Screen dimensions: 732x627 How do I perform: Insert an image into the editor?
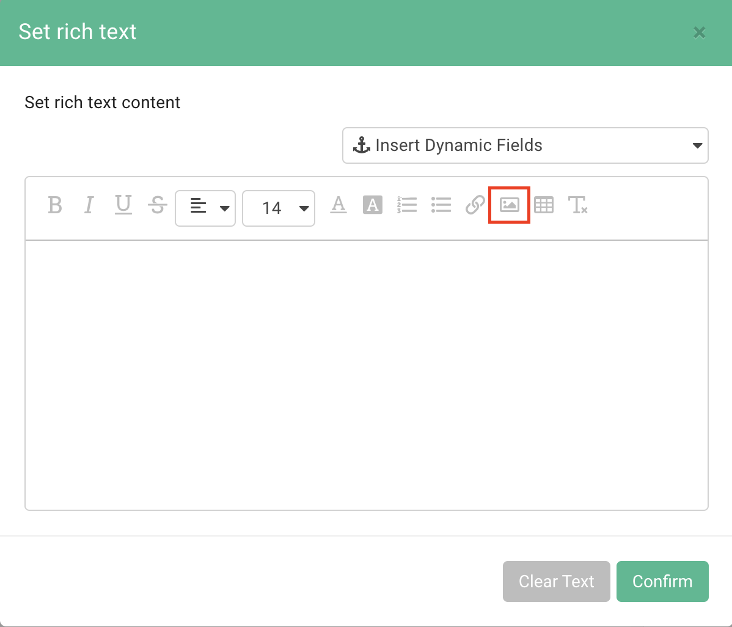[x=509, y=205]
